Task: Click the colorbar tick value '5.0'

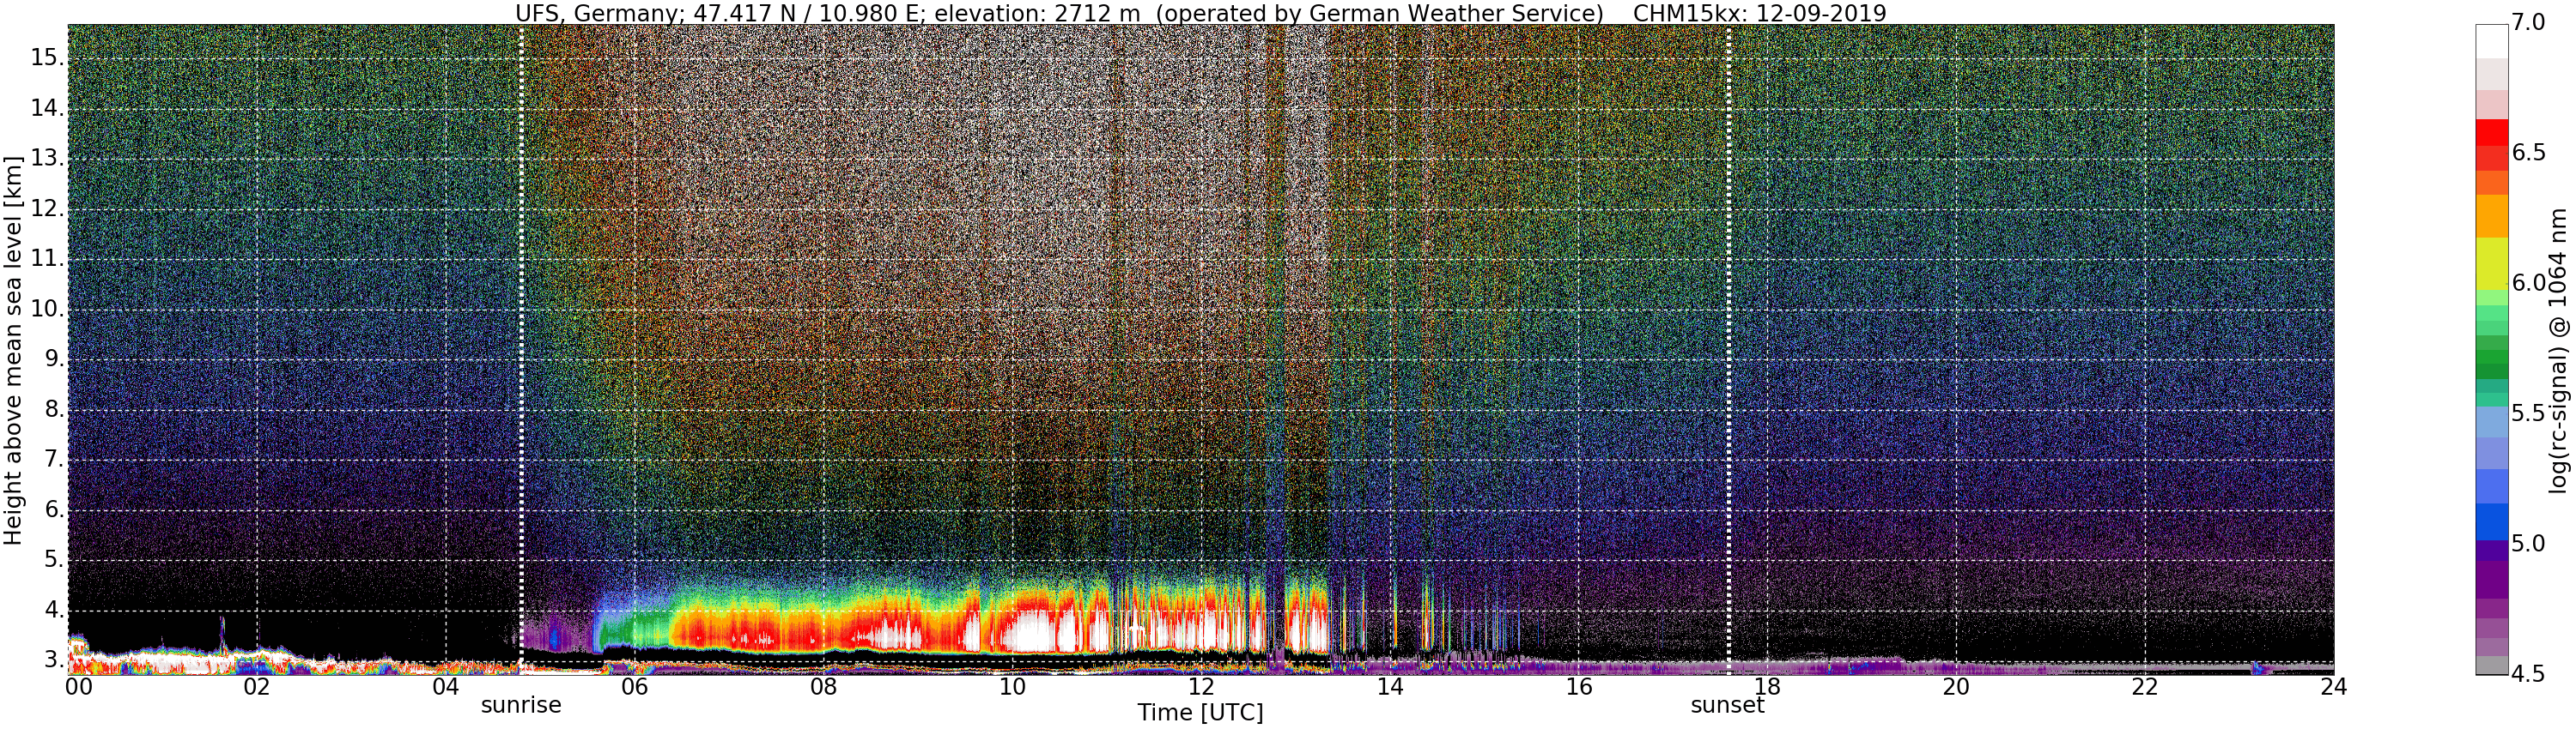Action: coord(2528,545)
